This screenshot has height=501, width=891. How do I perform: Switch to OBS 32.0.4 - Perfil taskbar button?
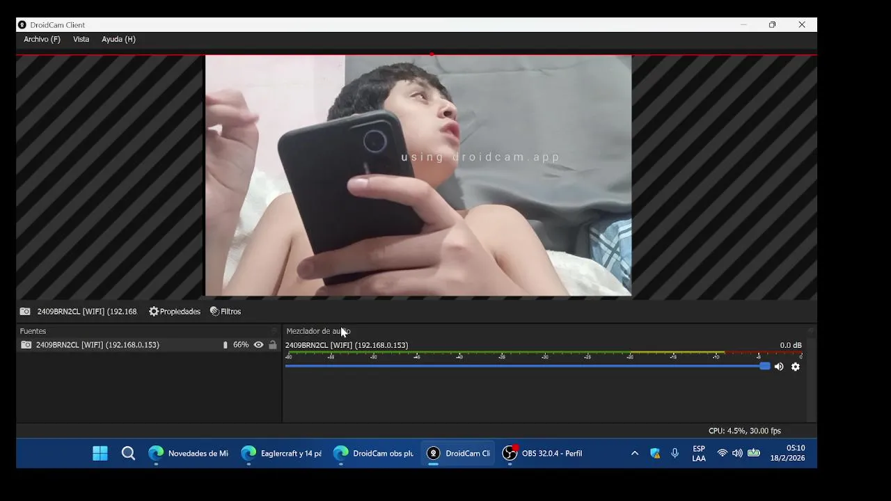542,454
